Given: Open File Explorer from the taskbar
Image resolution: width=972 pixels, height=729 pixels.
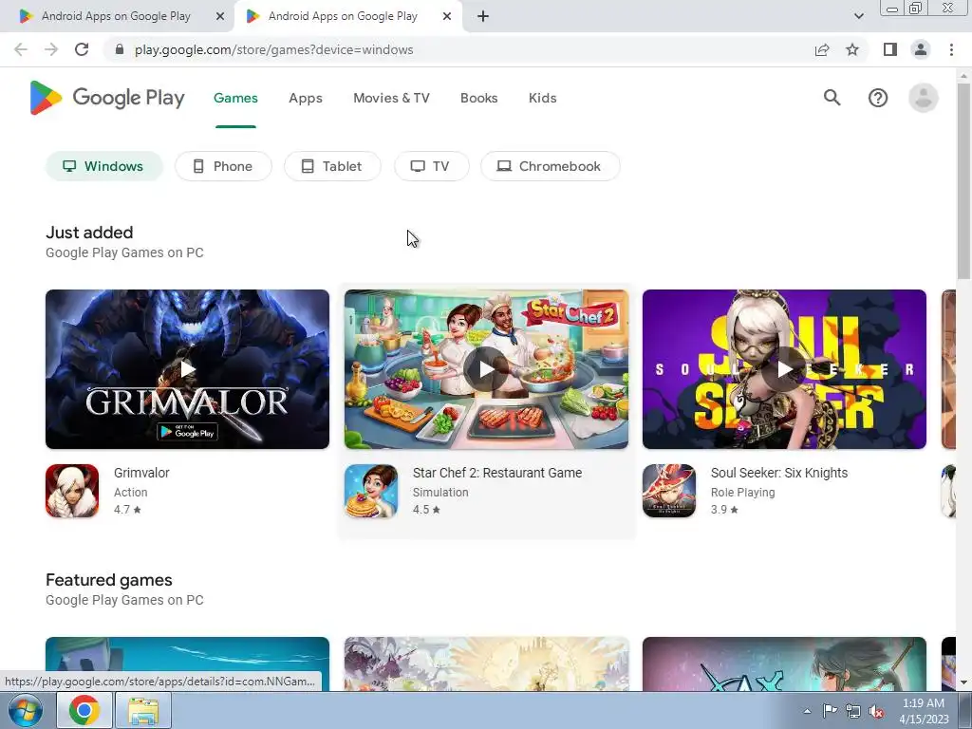Looking at the screenshot, I should (144, 710).
